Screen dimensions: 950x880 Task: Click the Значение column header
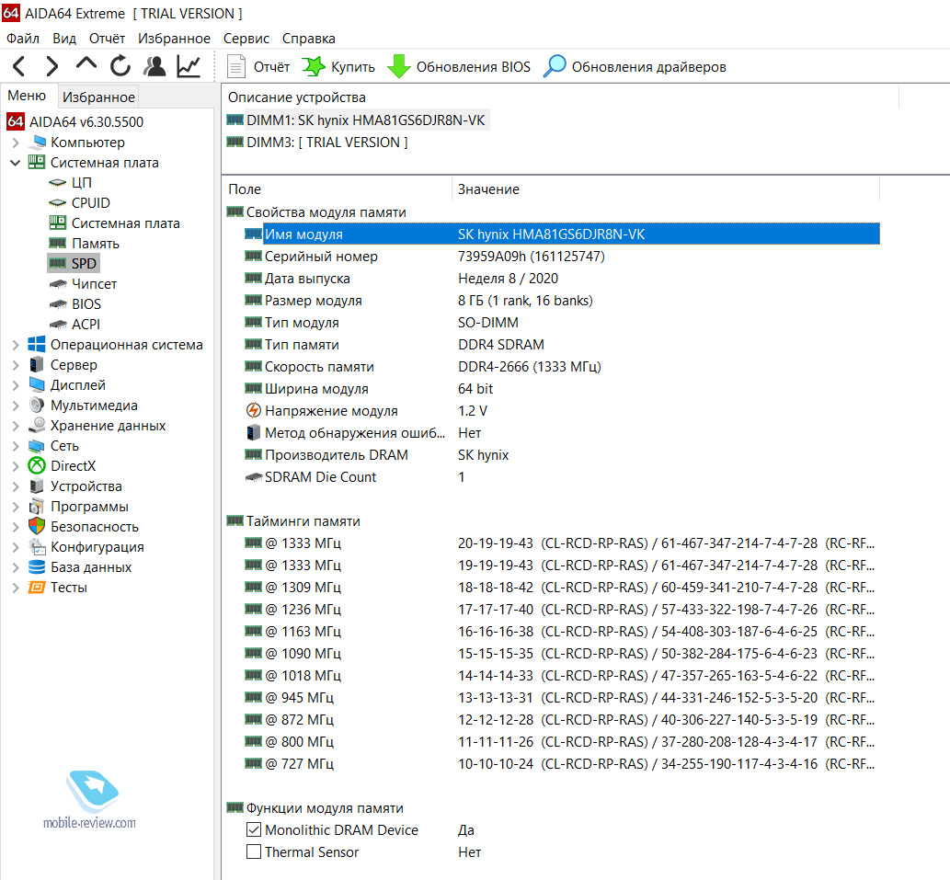click(x=665, y=189)
